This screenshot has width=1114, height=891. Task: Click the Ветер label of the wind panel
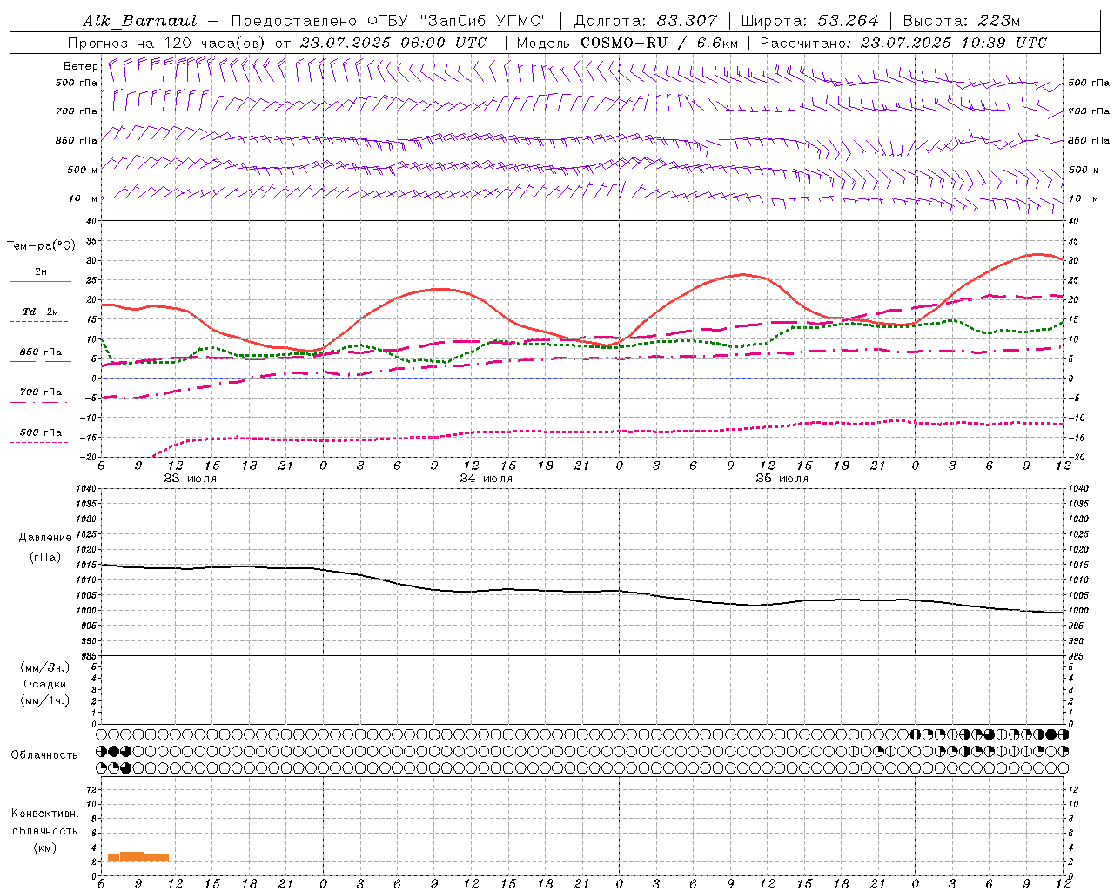tap(80, 66)
